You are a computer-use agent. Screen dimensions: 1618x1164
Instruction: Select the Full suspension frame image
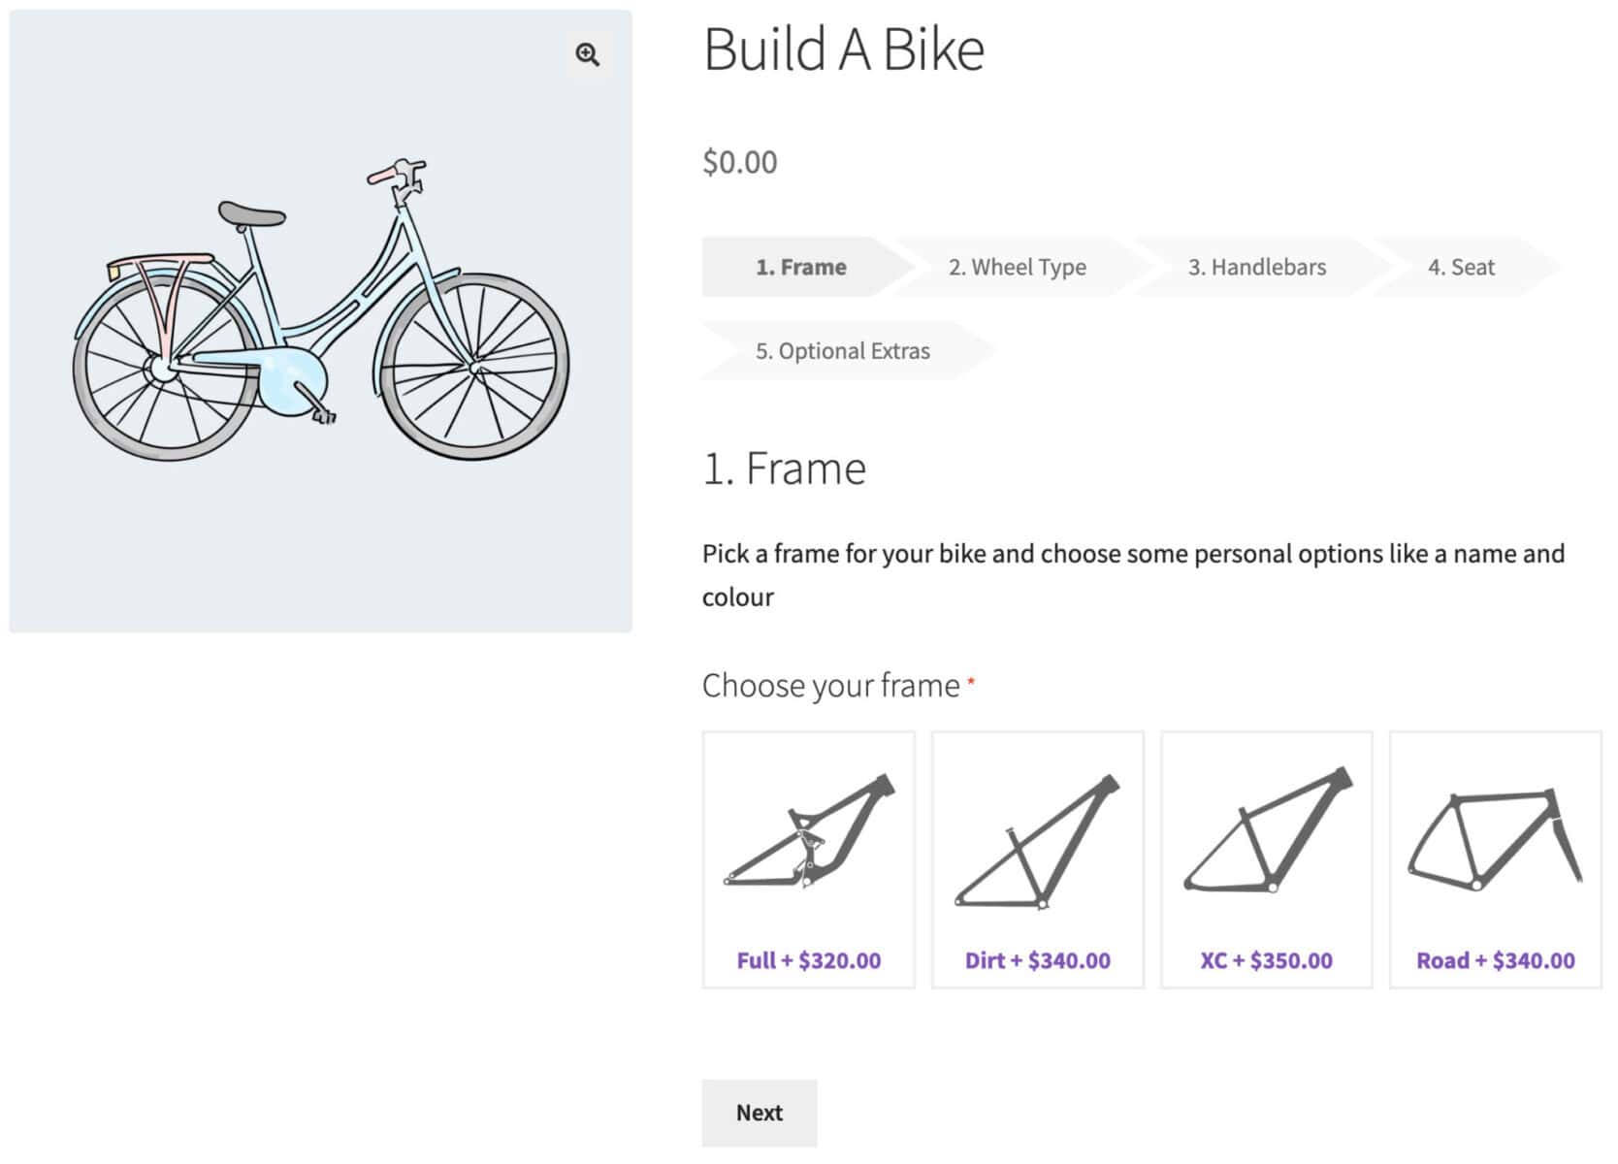click(808, 834)
